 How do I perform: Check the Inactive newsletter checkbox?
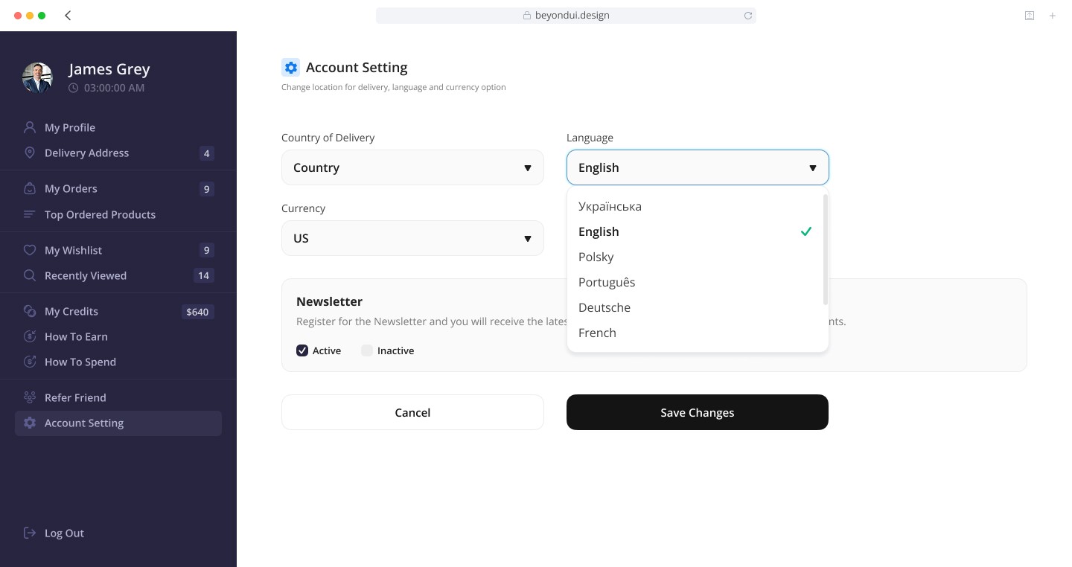(367, 350)
